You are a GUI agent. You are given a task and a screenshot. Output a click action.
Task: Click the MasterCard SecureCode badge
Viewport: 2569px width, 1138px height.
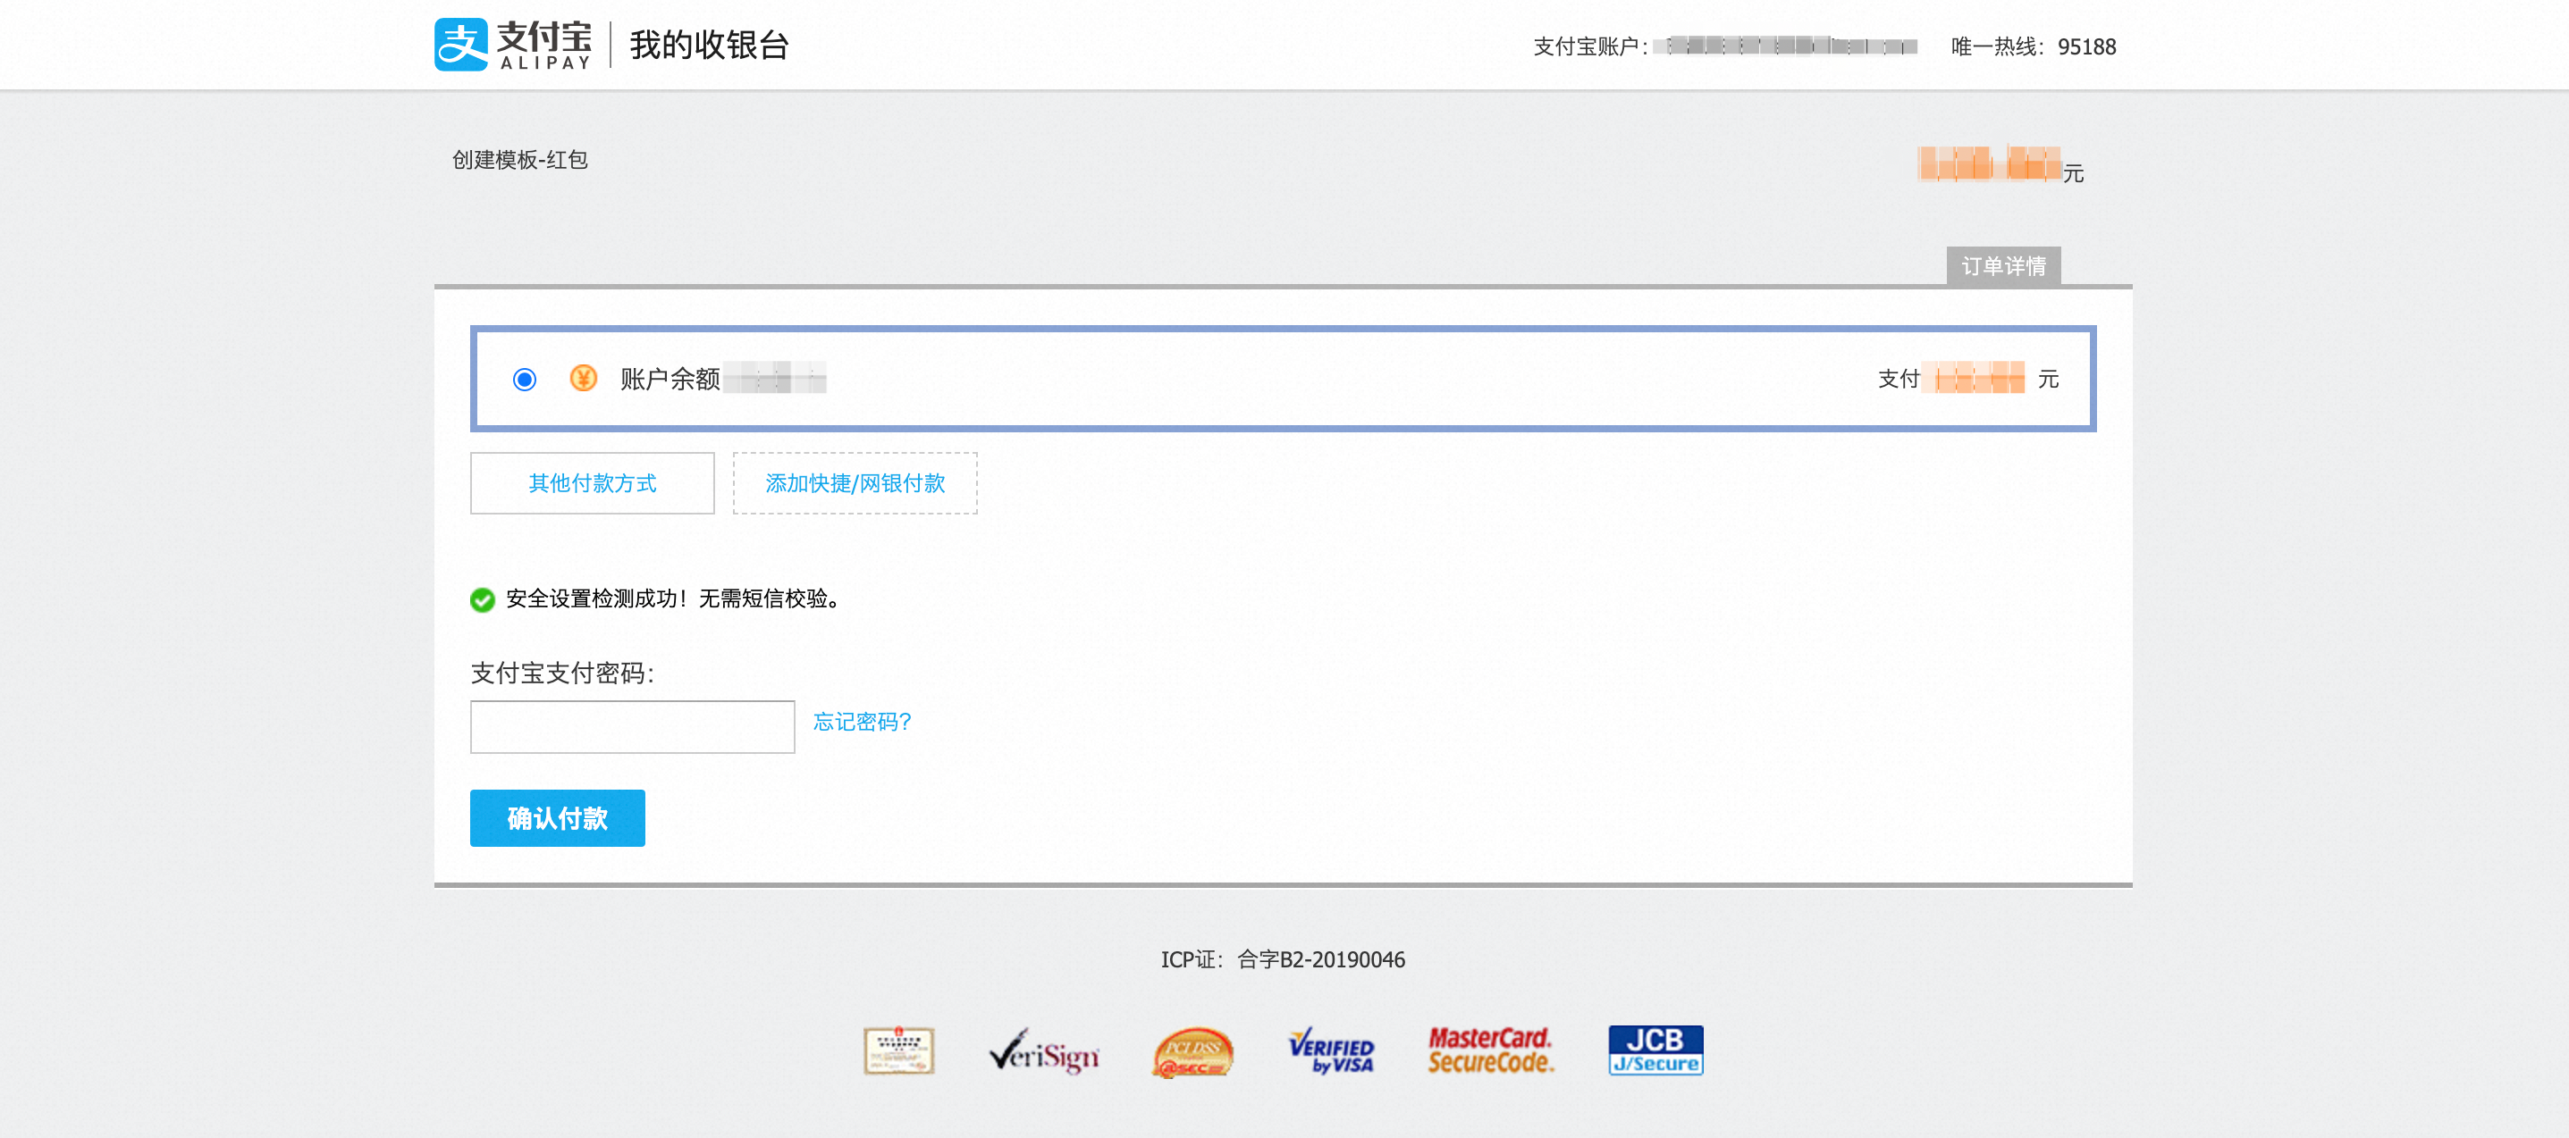[x=1491, y=1051]
